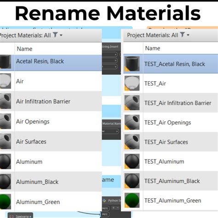The width and height of the screenshot is (218, 218).
Task: Click the 'Air Surfaces' name in left list
Action: tap(31, 142)
